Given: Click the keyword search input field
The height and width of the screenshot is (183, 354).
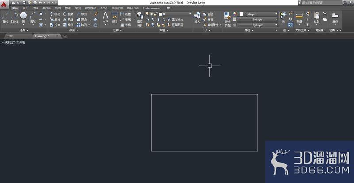Looking at the screenshot, I should click(x=322, y=3).
